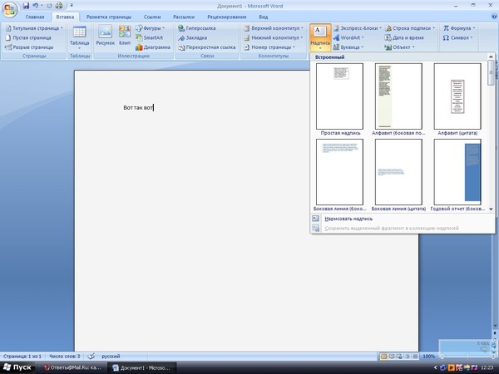499x374 pixels.
Task: Open the Undo history dropdown arrow
Action: 42,6
